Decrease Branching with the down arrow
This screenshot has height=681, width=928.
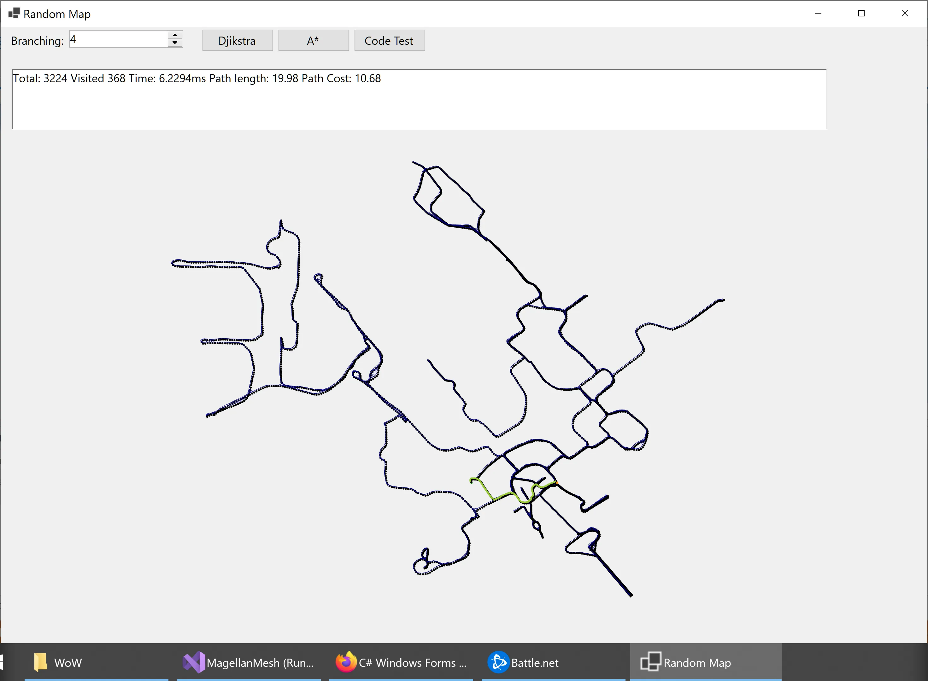tap(175, 43)
